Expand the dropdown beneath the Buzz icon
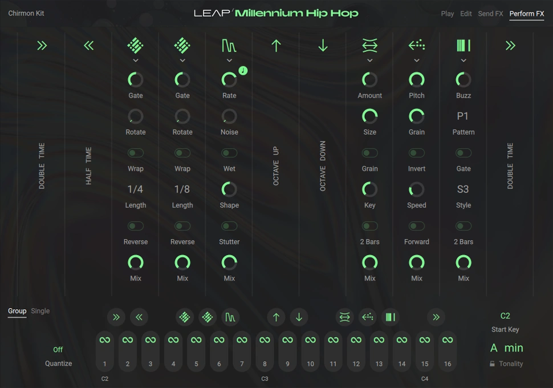The image size is (553, 388). tap(463, 59)
